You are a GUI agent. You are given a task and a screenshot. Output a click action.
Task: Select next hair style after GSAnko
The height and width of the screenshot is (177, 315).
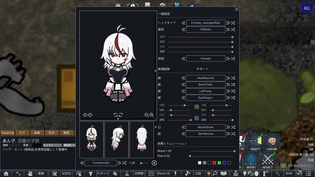pyautogui.click(x=228, y=29)
